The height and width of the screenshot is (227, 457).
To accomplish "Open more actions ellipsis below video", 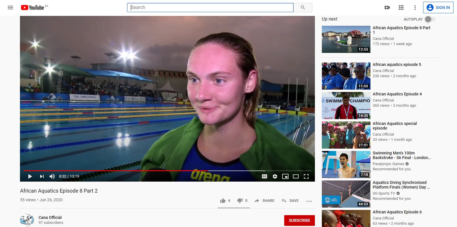I will (309, 201).
